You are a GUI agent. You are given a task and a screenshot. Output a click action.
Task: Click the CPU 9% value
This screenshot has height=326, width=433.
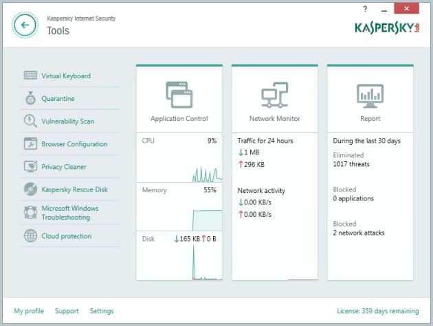pos(212,141)
